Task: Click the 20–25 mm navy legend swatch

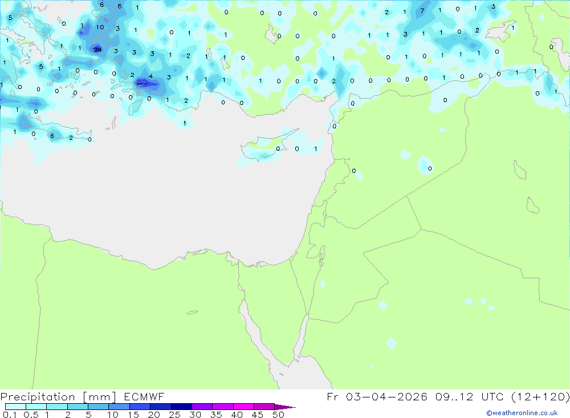Action: 160,407
